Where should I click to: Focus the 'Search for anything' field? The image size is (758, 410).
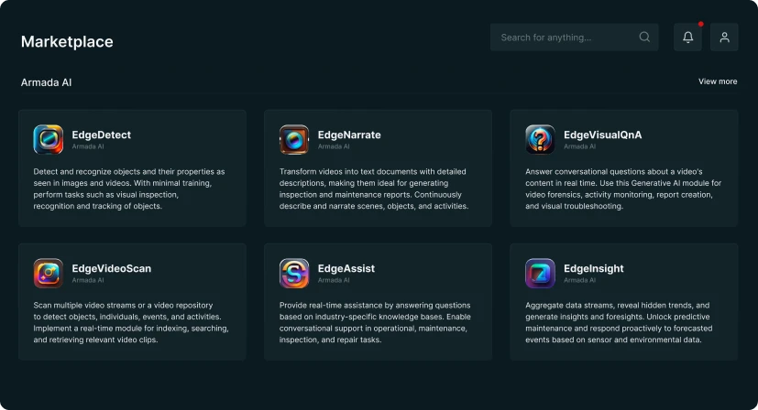point(564,38)
